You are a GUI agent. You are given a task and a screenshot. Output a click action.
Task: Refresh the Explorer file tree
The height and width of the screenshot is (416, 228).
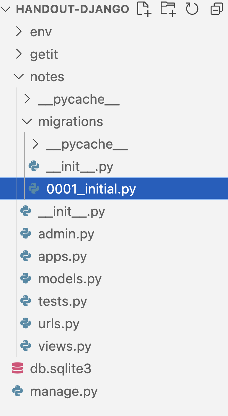[x=192, y=9]
